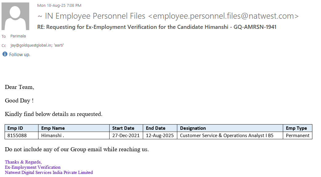
Task: Click the Mon 18-Aug-25 received timestamp
Action: coord(59,6)
